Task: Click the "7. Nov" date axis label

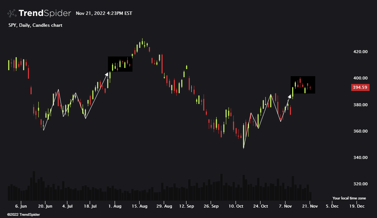Action: pyautogui.click(x=285, y=206)
